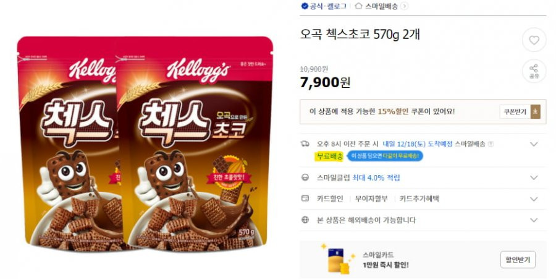Click the heart wishlist icon
The width and height of the screenshot is (556, 279).
click(x=534, y=40)
